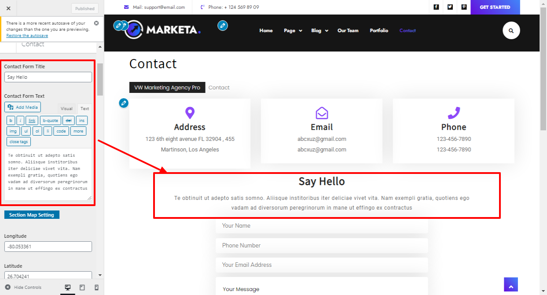Open the Pinterest social icon
The width and height of the screenshot is (547, 295).
pos(464,7)
